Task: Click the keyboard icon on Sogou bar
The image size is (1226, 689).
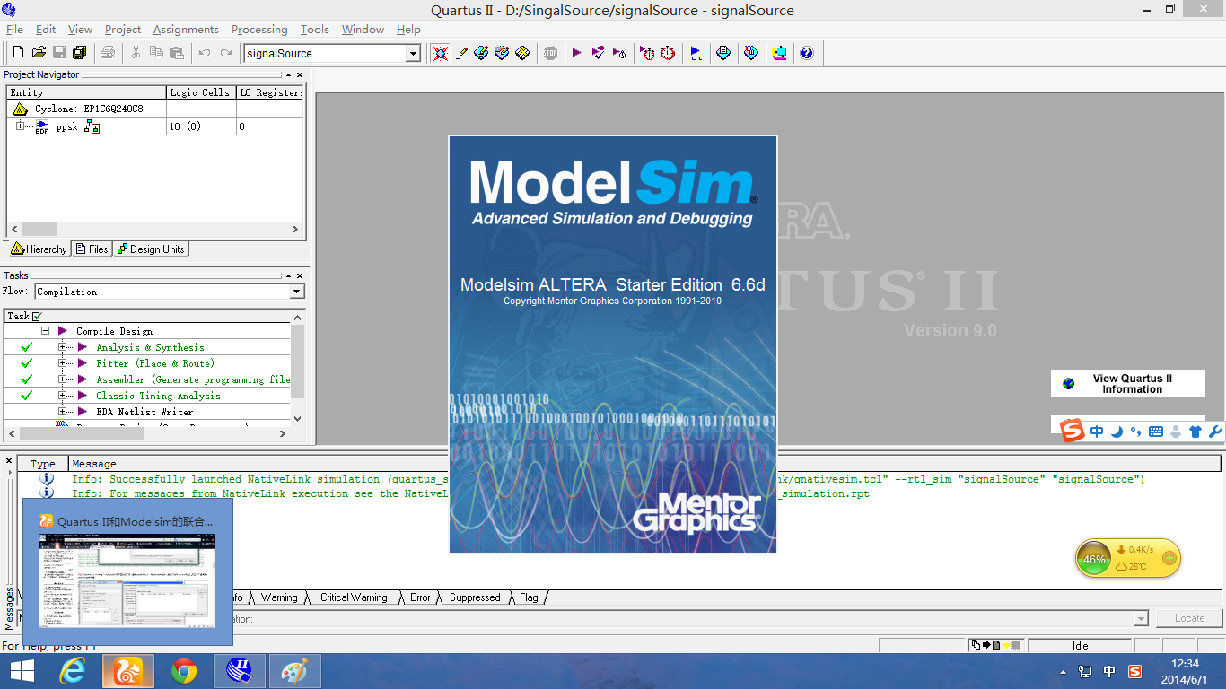Action: 1156,432
